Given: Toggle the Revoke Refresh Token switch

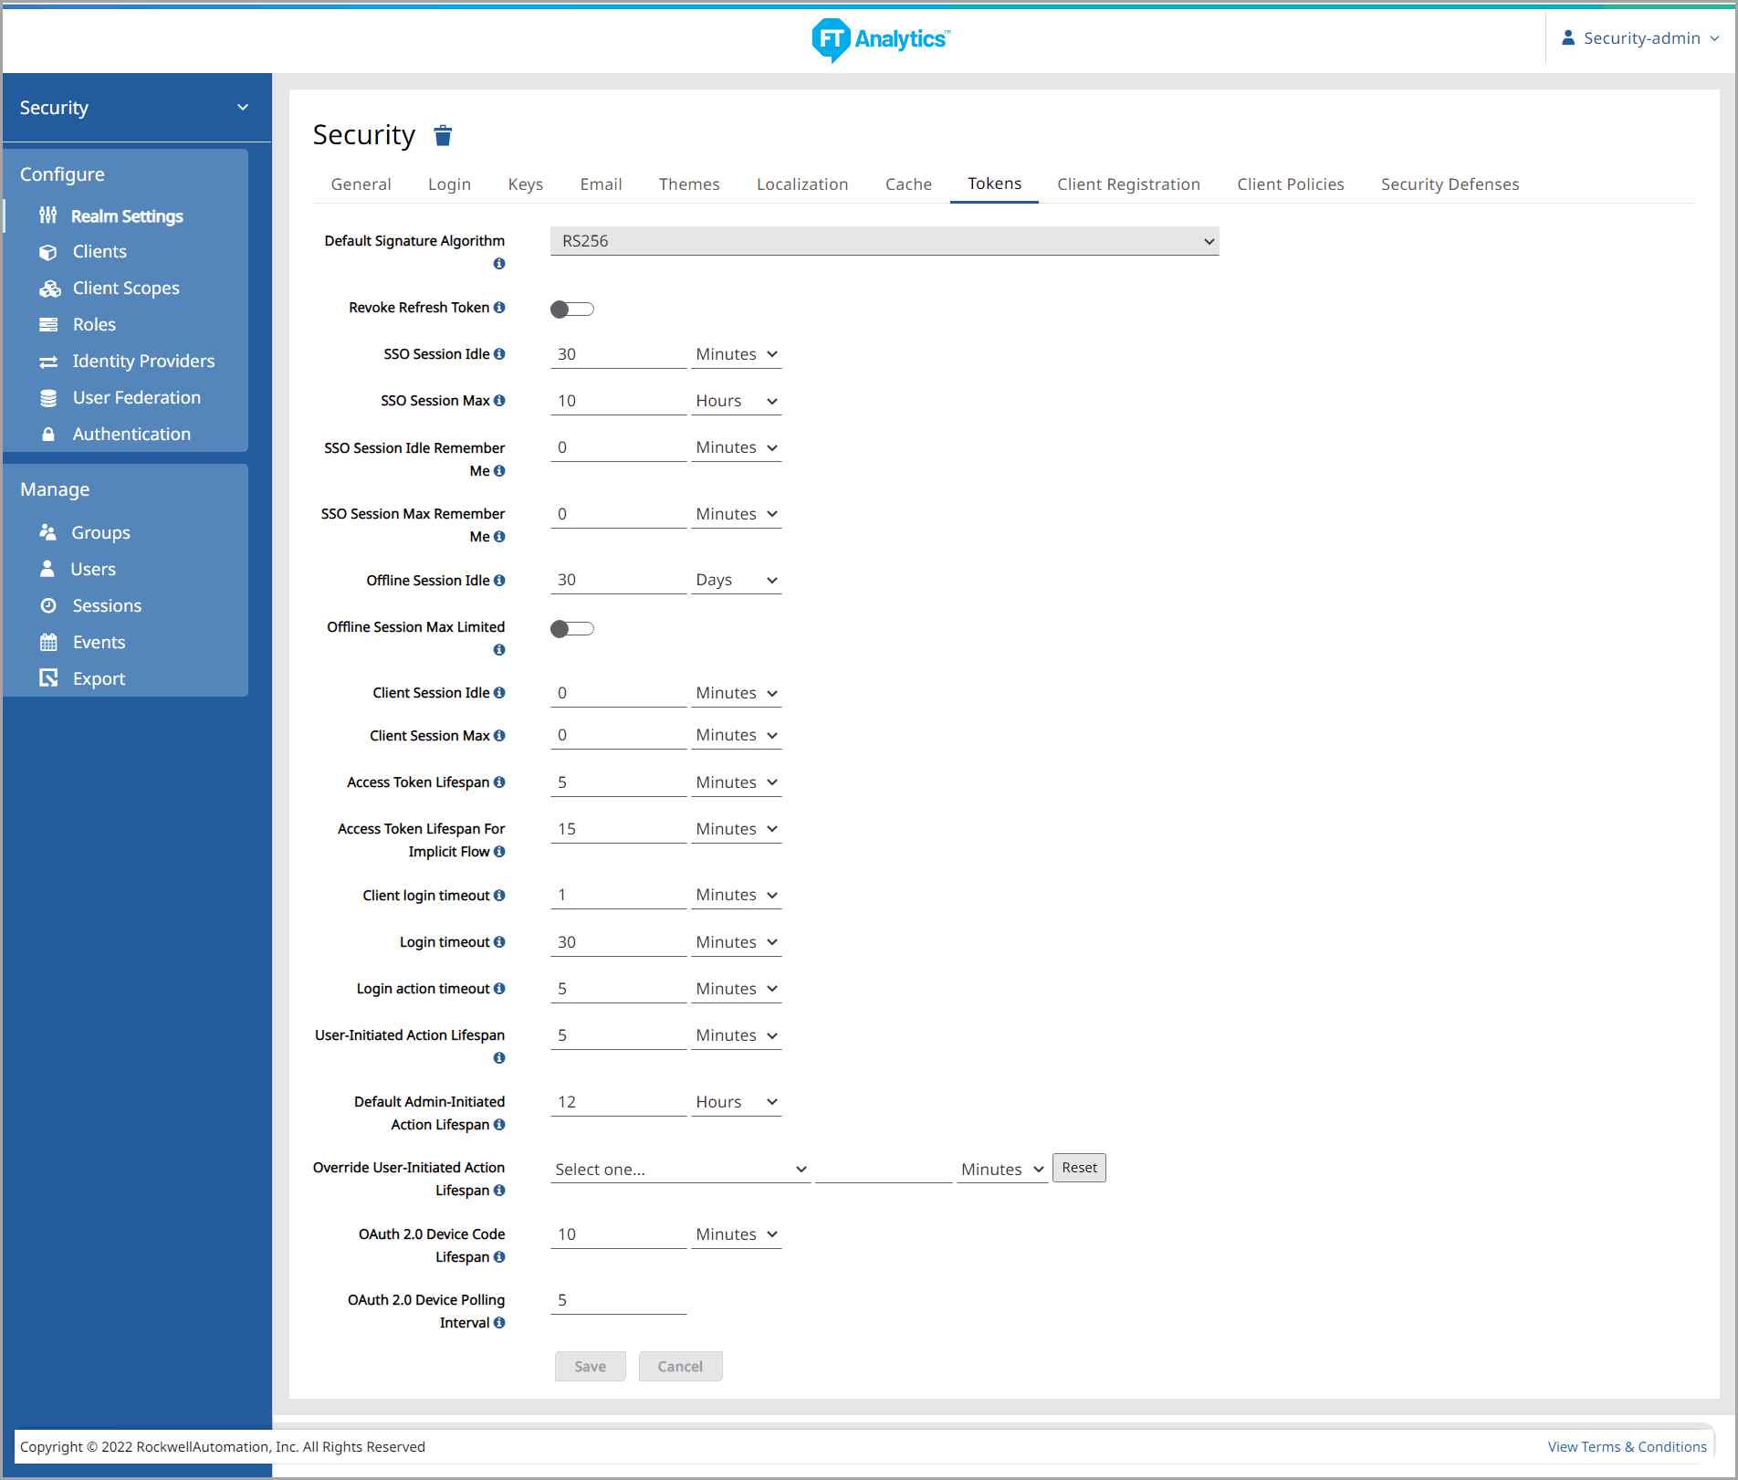Looking at the screenshot, I should (x=572, y=310).
